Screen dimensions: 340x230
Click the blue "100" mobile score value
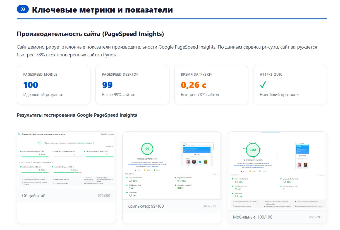click(31, 85)
